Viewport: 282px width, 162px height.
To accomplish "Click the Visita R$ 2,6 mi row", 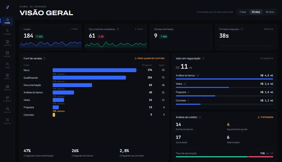I will click(x=225, y=85).
